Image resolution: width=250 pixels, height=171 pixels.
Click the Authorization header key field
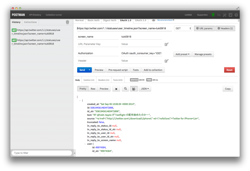[x=98, y=53]
